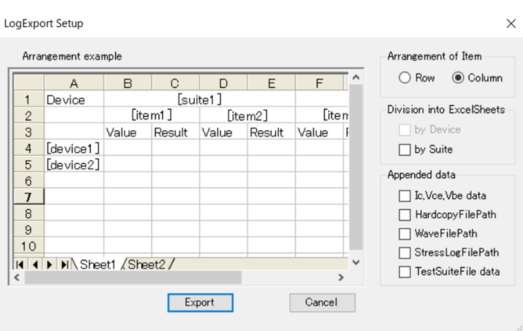The height and width of the screenshot is (331, 523).
Task: Jump to last sheet navigation arrow
Action: point(64,264)
